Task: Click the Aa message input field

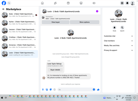Action: click(x=75, y=89)
